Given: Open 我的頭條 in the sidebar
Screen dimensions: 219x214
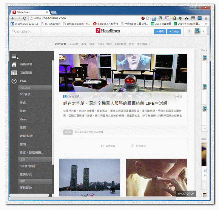Looking at the screenshot, I should [26, 64].
